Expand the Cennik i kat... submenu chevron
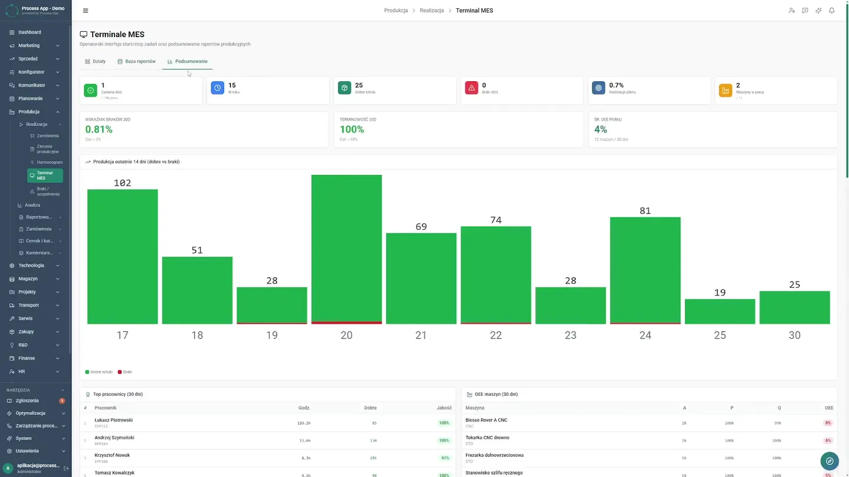 (60, 241)
